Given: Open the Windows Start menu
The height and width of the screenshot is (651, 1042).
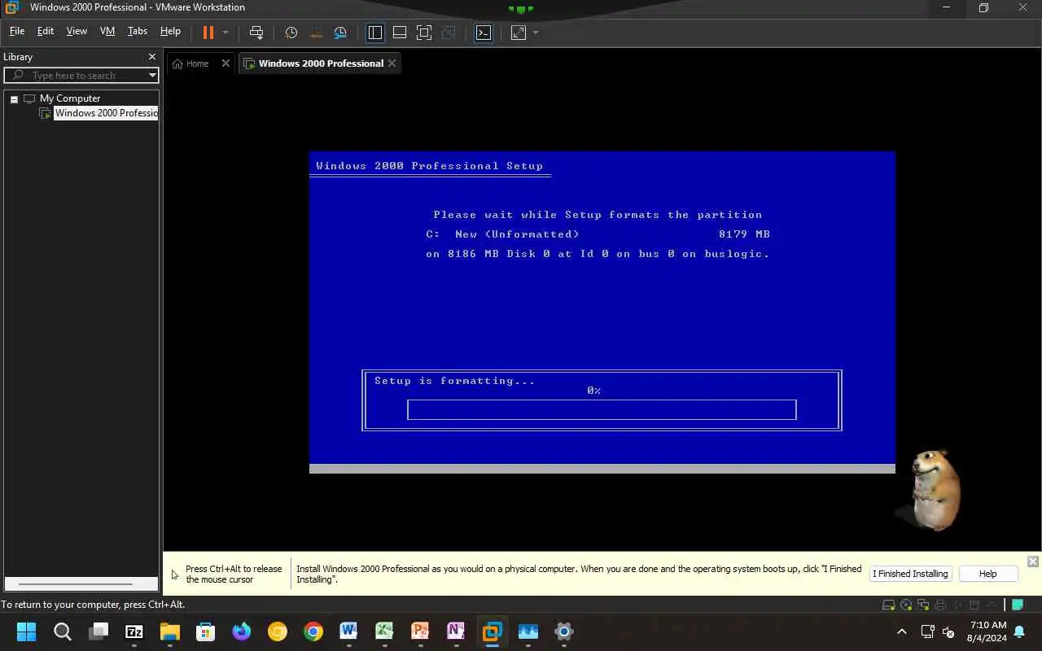Looking at the screenshot, I should coord(26,631).
